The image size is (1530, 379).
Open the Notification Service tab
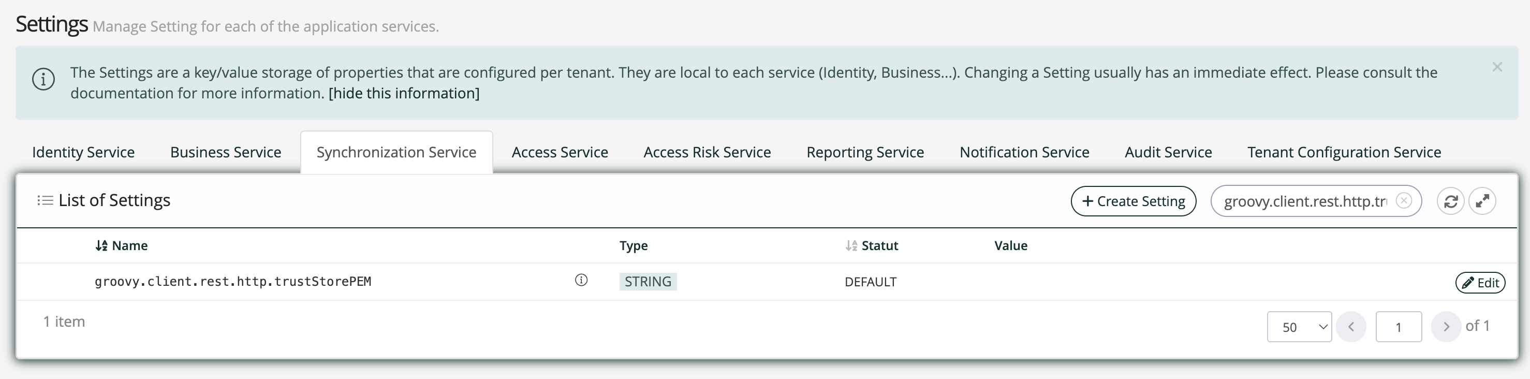(1024, 152)
